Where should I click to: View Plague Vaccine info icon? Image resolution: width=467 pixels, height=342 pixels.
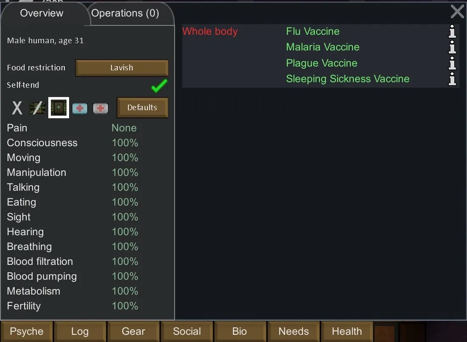(452, 63)
